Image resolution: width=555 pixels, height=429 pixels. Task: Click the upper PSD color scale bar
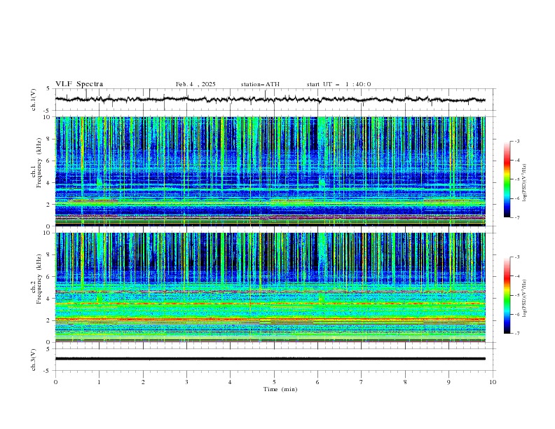[507, 179]
